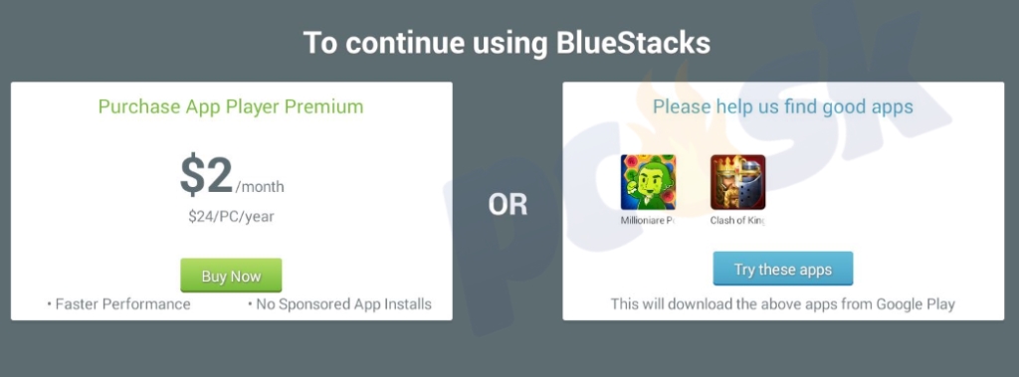1019x377 pixels.
Task: Click the /month label beside the price
Action: [260, 187]
